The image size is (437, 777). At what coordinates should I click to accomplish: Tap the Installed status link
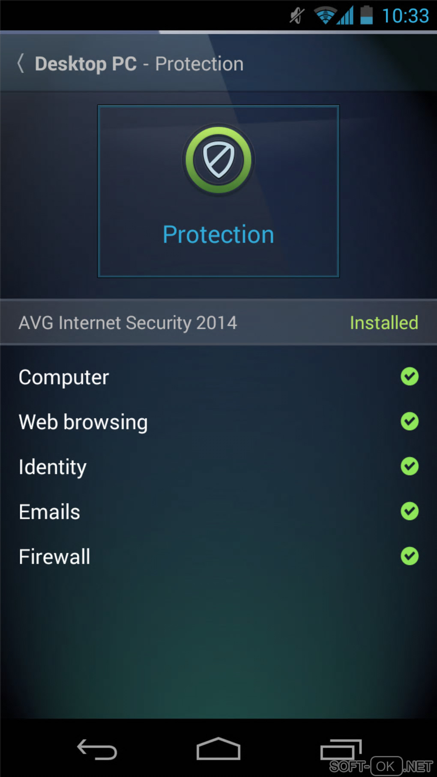point(384,323)
